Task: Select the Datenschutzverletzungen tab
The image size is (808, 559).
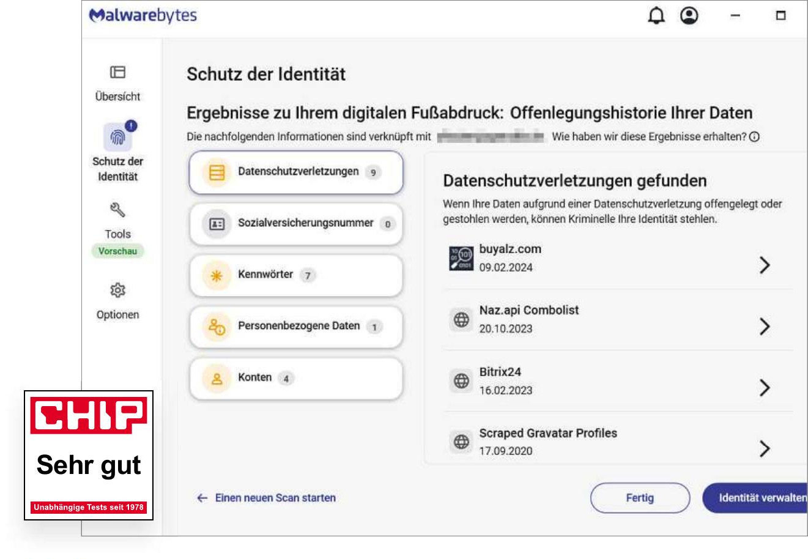Action: click(x=296, y=172)
